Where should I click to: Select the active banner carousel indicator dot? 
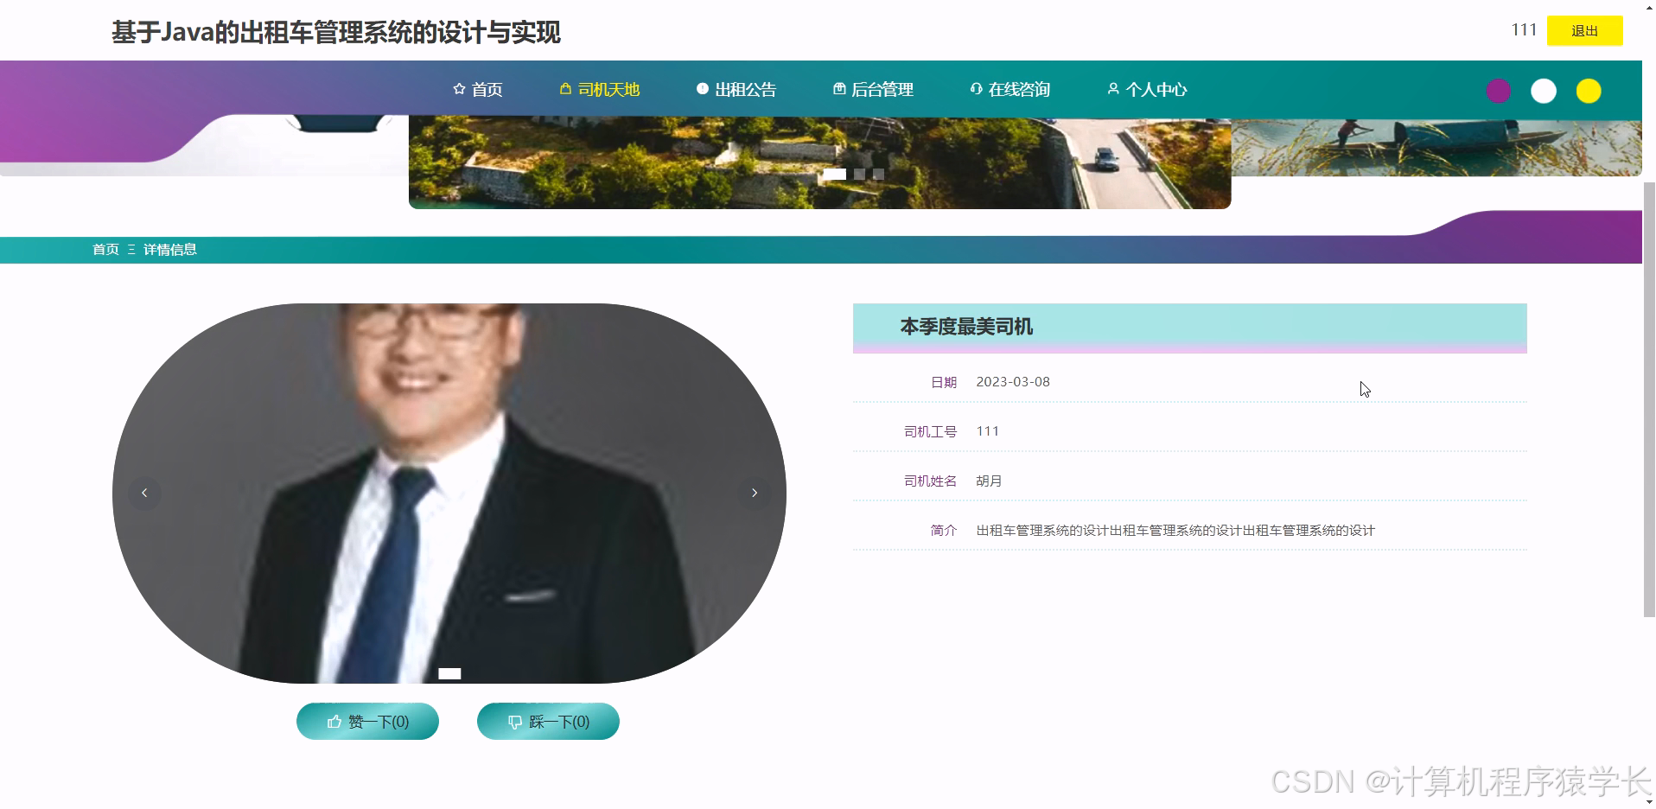coord(834,174)
